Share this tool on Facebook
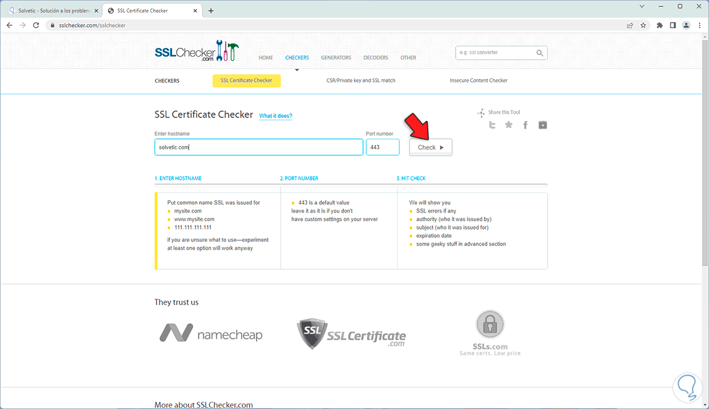This screenshot has height=409, width=709. 525,125
